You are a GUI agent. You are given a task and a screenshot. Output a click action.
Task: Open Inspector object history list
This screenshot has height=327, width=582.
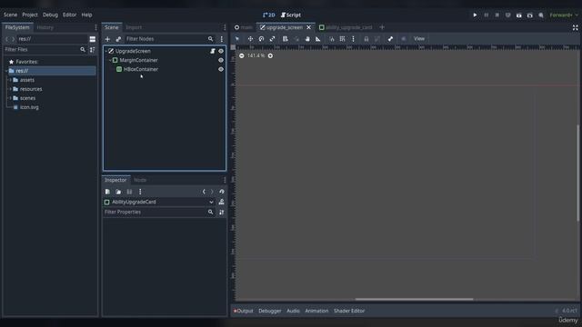pos(222,192)
